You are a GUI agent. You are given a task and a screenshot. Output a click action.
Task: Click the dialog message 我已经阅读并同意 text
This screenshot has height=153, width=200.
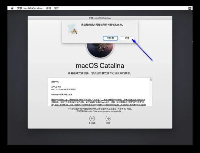click(x=102, y=25)
